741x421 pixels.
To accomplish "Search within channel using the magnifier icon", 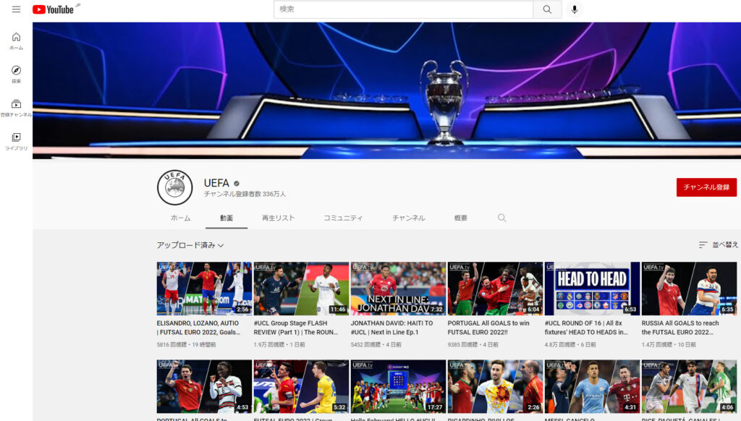I will click(x=501, y=218).
